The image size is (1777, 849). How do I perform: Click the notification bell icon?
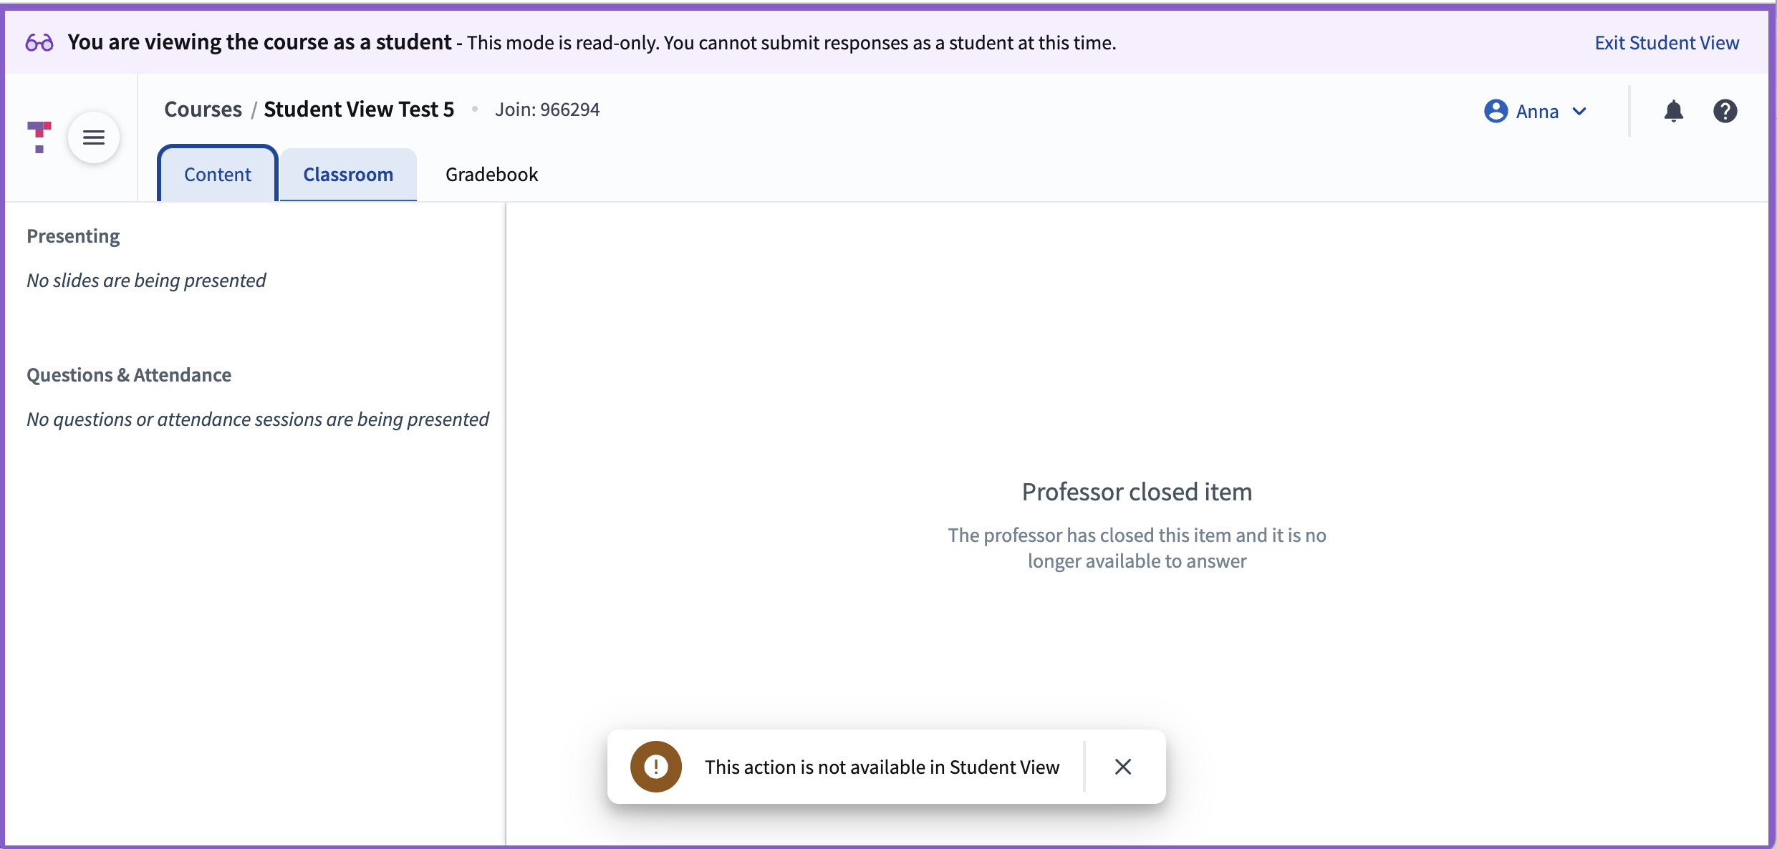[x=1673, y=111]
